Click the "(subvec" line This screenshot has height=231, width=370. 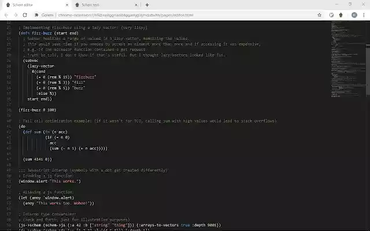click(x=31, y=61)
